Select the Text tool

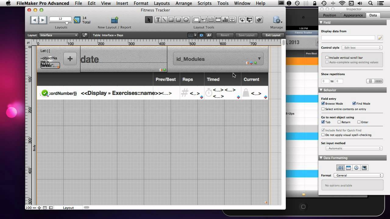[158, 20]
